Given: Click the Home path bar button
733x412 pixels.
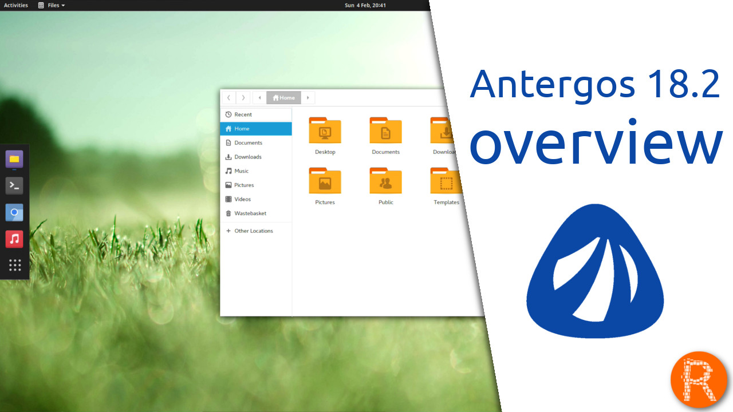Looking at the screenshot, I should tap(284, 98).
